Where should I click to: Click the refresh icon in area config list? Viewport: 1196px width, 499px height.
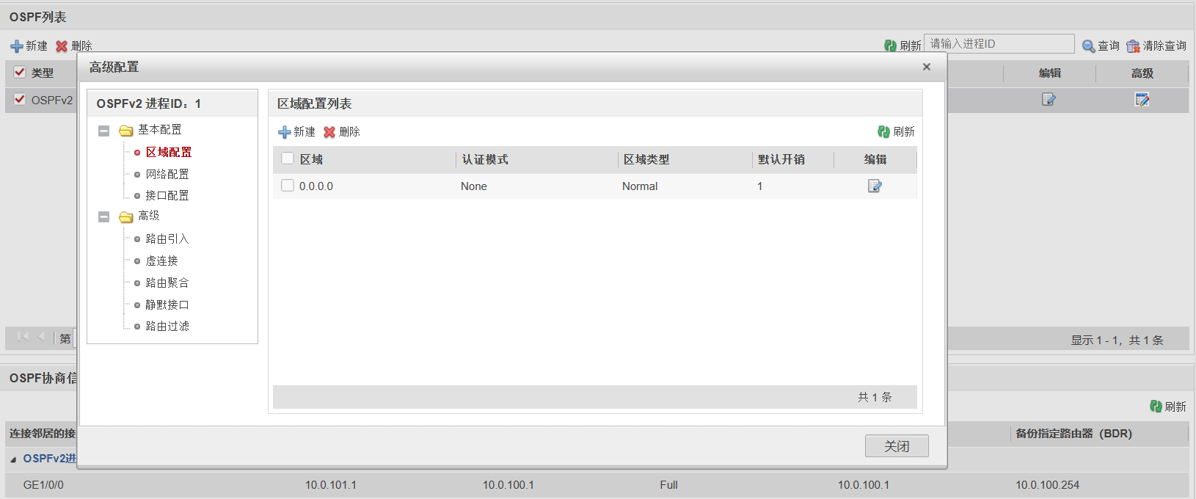coord(884,132)
